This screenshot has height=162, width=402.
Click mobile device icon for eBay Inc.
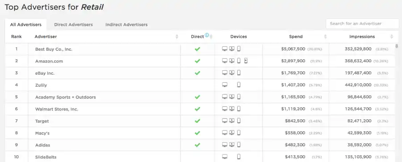point(239,73)
